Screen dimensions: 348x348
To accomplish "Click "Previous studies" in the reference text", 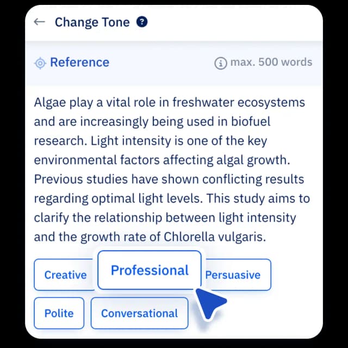I will [x=74, y=179].
